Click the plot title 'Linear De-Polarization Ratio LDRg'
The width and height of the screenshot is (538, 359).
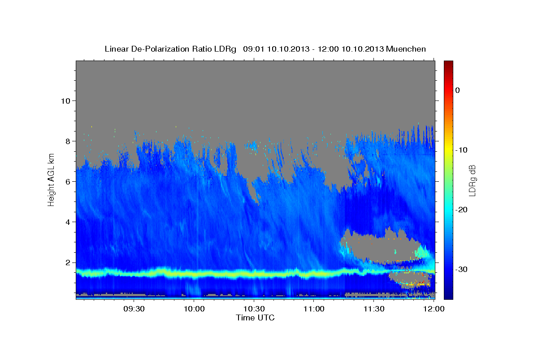[170, 49]
